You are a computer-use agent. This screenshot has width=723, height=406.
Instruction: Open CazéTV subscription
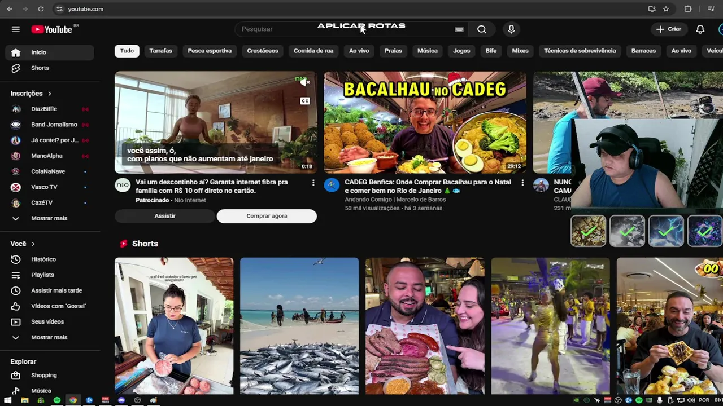[x=50, y=202]
